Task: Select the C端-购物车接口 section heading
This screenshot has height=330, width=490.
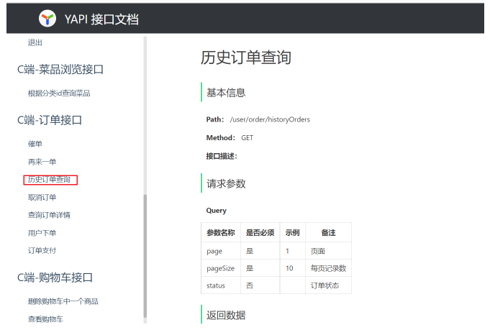Action: [55, 278]
